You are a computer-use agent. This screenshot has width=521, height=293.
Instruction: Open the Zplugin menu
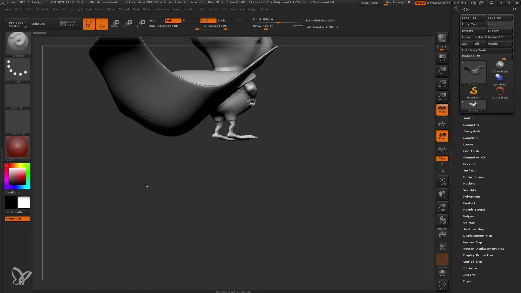(x=252, y=9)
